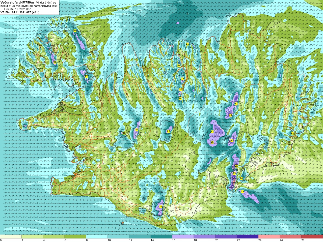The height and width of the screenshot is (242, 323).
Task: Click the 12–14 m/s teal legend segment
Action: [x=140, y=237]
